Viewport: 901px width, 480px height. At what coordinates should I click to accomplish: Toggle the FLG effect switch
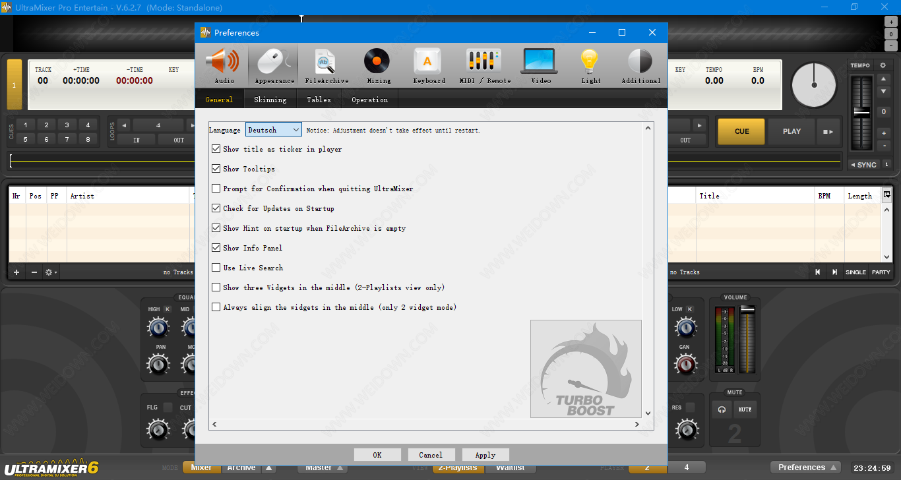(168, 407)
